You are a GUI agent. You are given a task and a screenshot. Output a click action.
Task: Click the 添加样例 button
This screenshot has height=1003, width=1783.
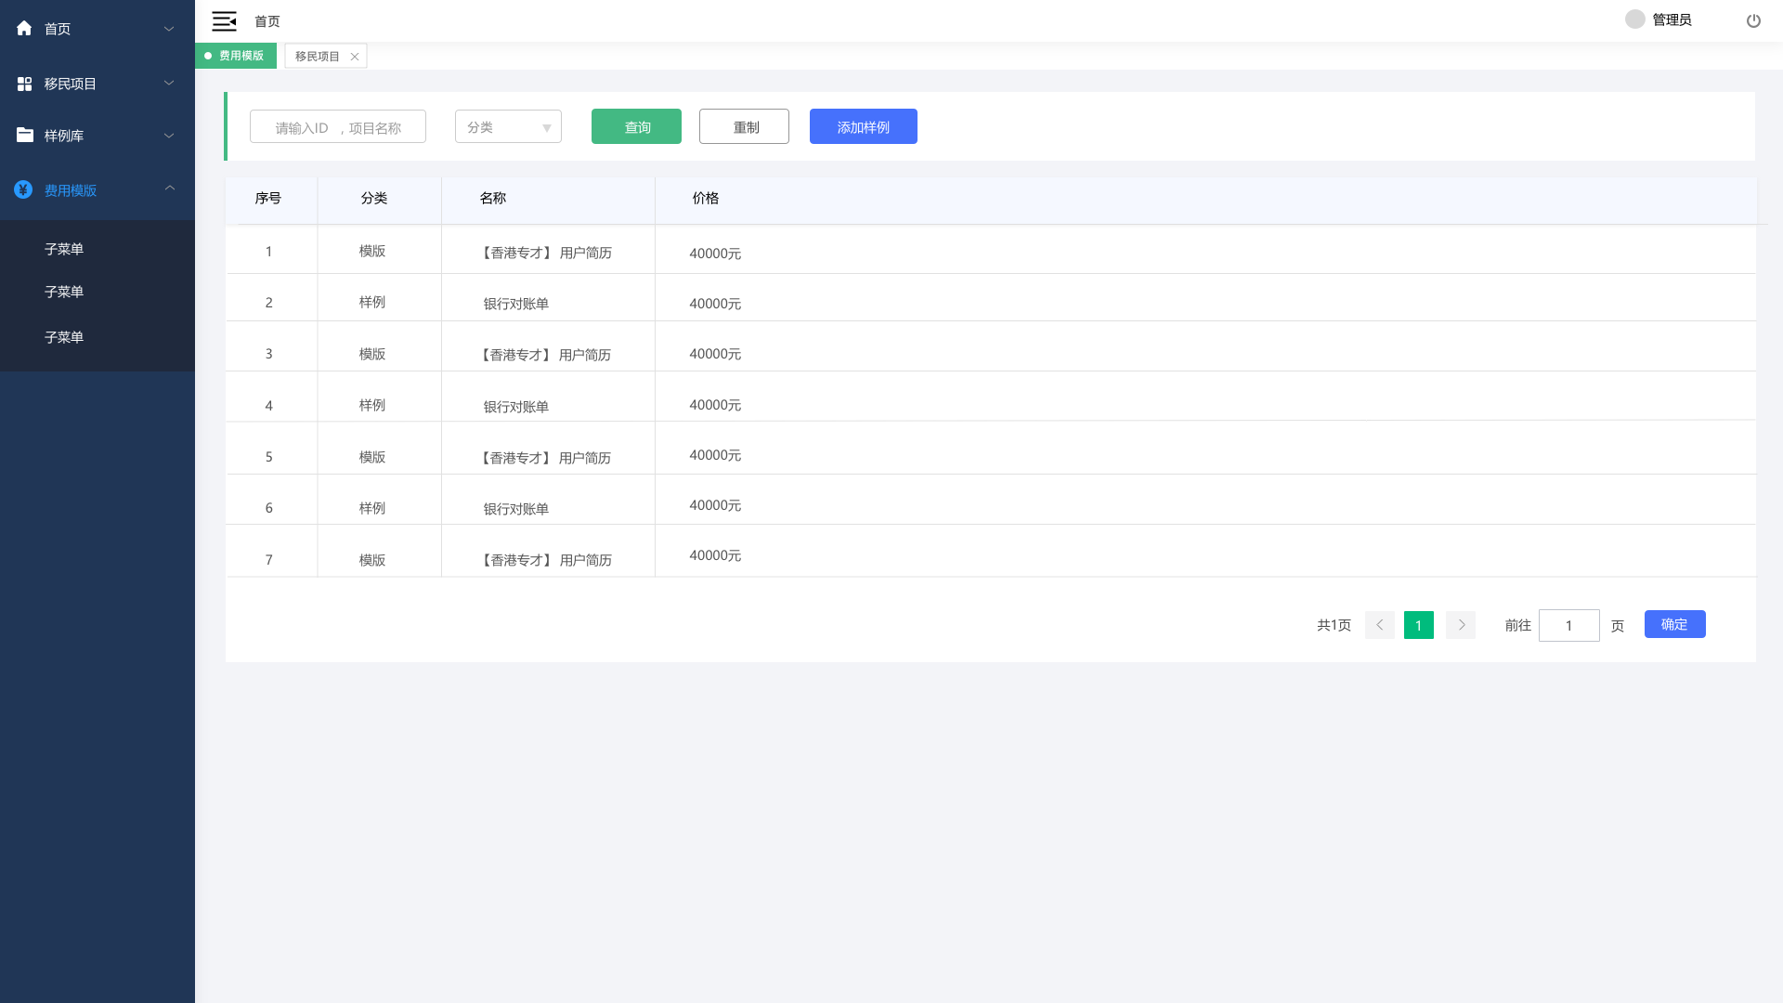tap(863, 127)
